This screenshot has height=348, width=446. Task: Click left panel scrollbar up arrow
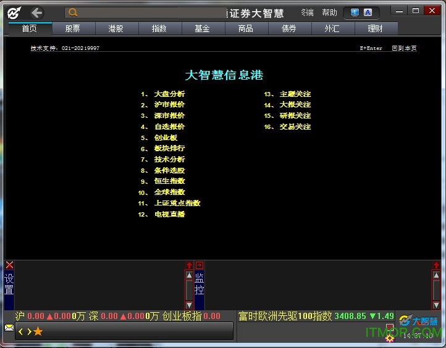(x=189, y=275)
